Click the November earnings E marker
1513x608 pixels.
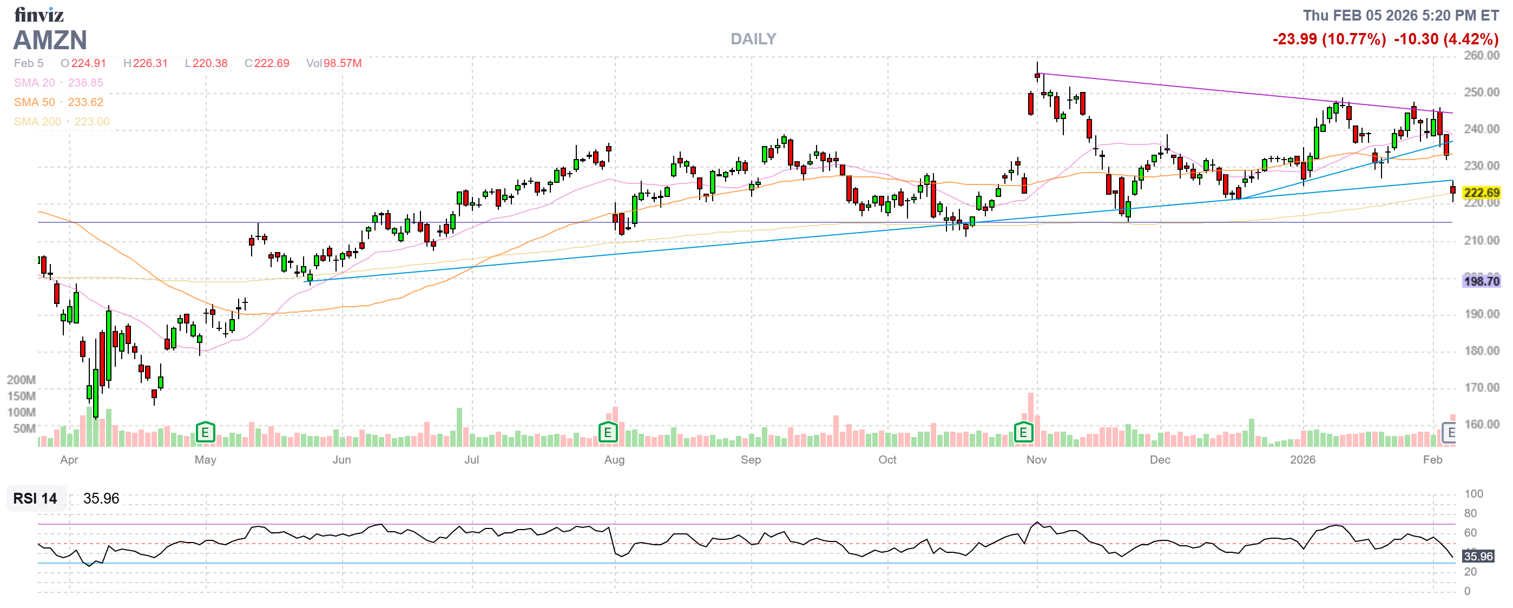1023,433
